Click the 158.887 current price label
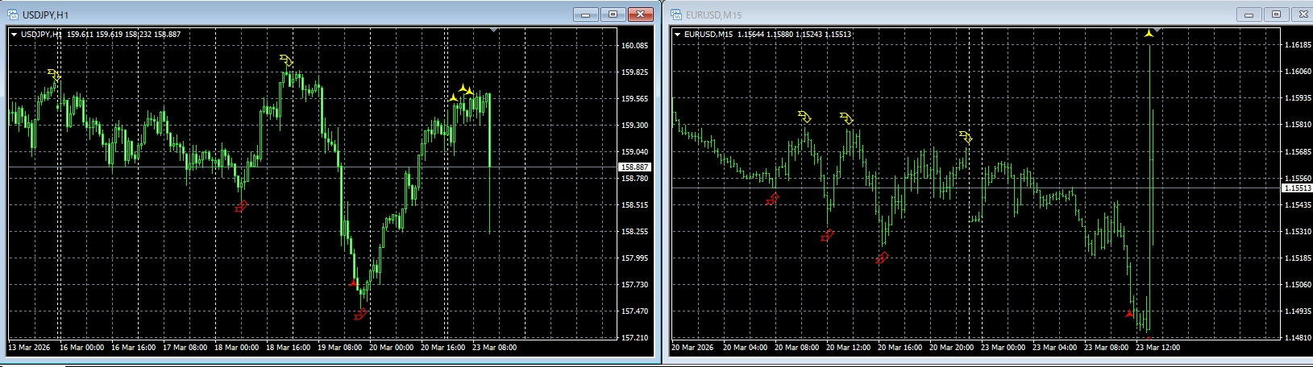1313x367 pixels. (634, 167)
